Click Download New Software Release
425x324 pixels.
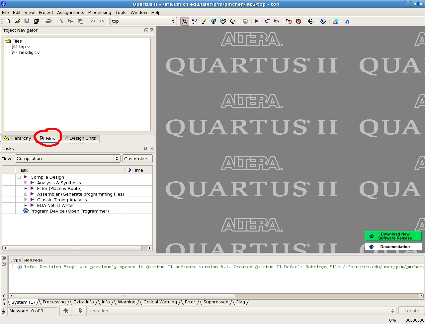(x=393, y=236)
